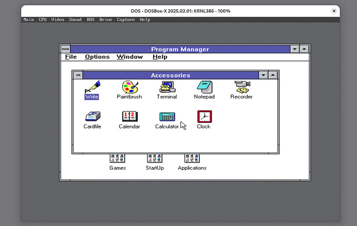Select the Recorder camera icon
357x226 pixels.
[x=242, y=87]
